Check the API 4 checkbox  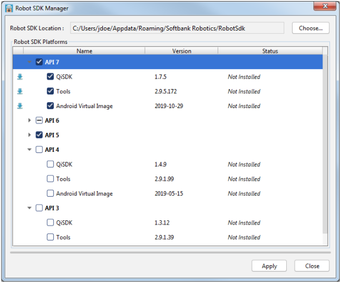[39, 150]
